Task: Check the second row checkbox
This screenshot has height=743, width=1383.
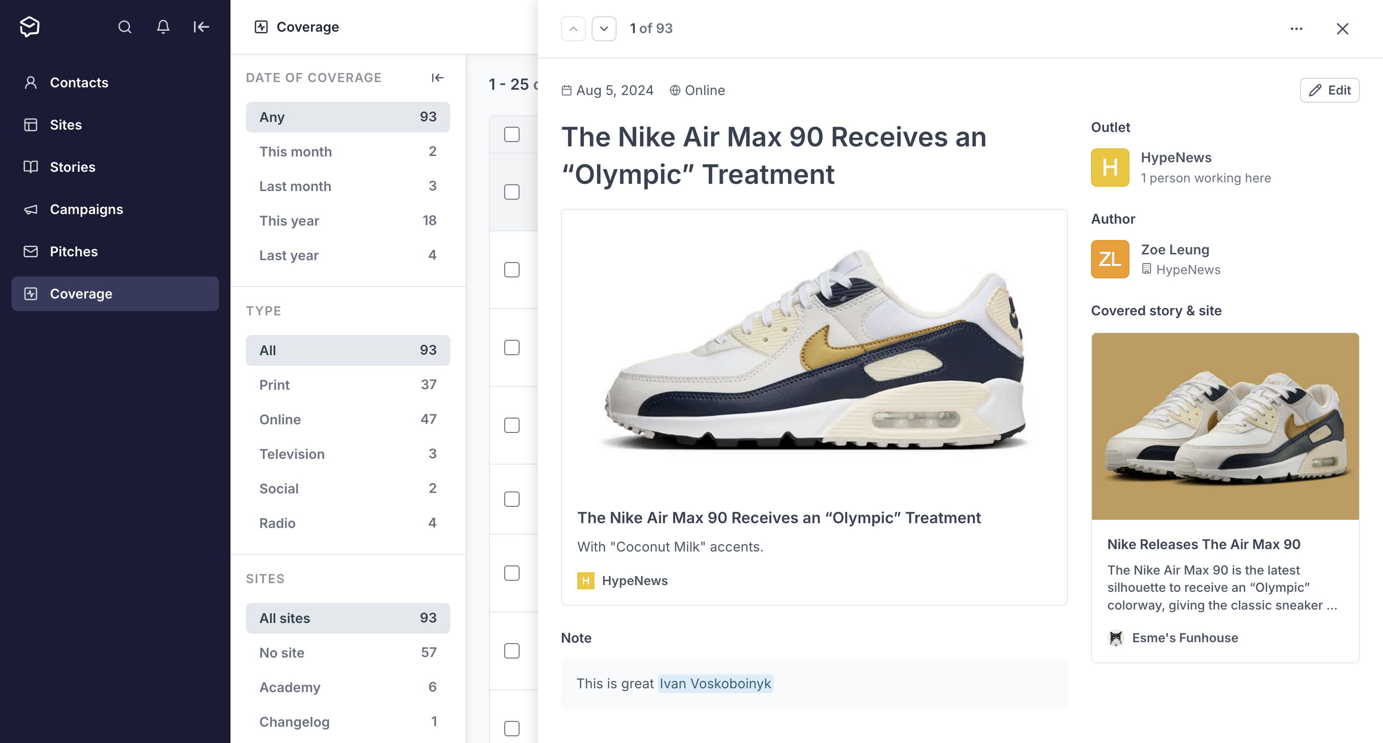Action: pos(511,270)
